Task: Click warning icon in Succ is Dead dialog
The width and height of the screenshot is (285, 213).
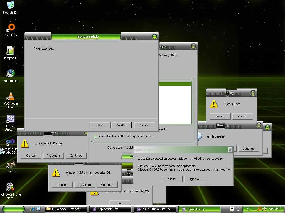Action: click(x=214, y=104)
